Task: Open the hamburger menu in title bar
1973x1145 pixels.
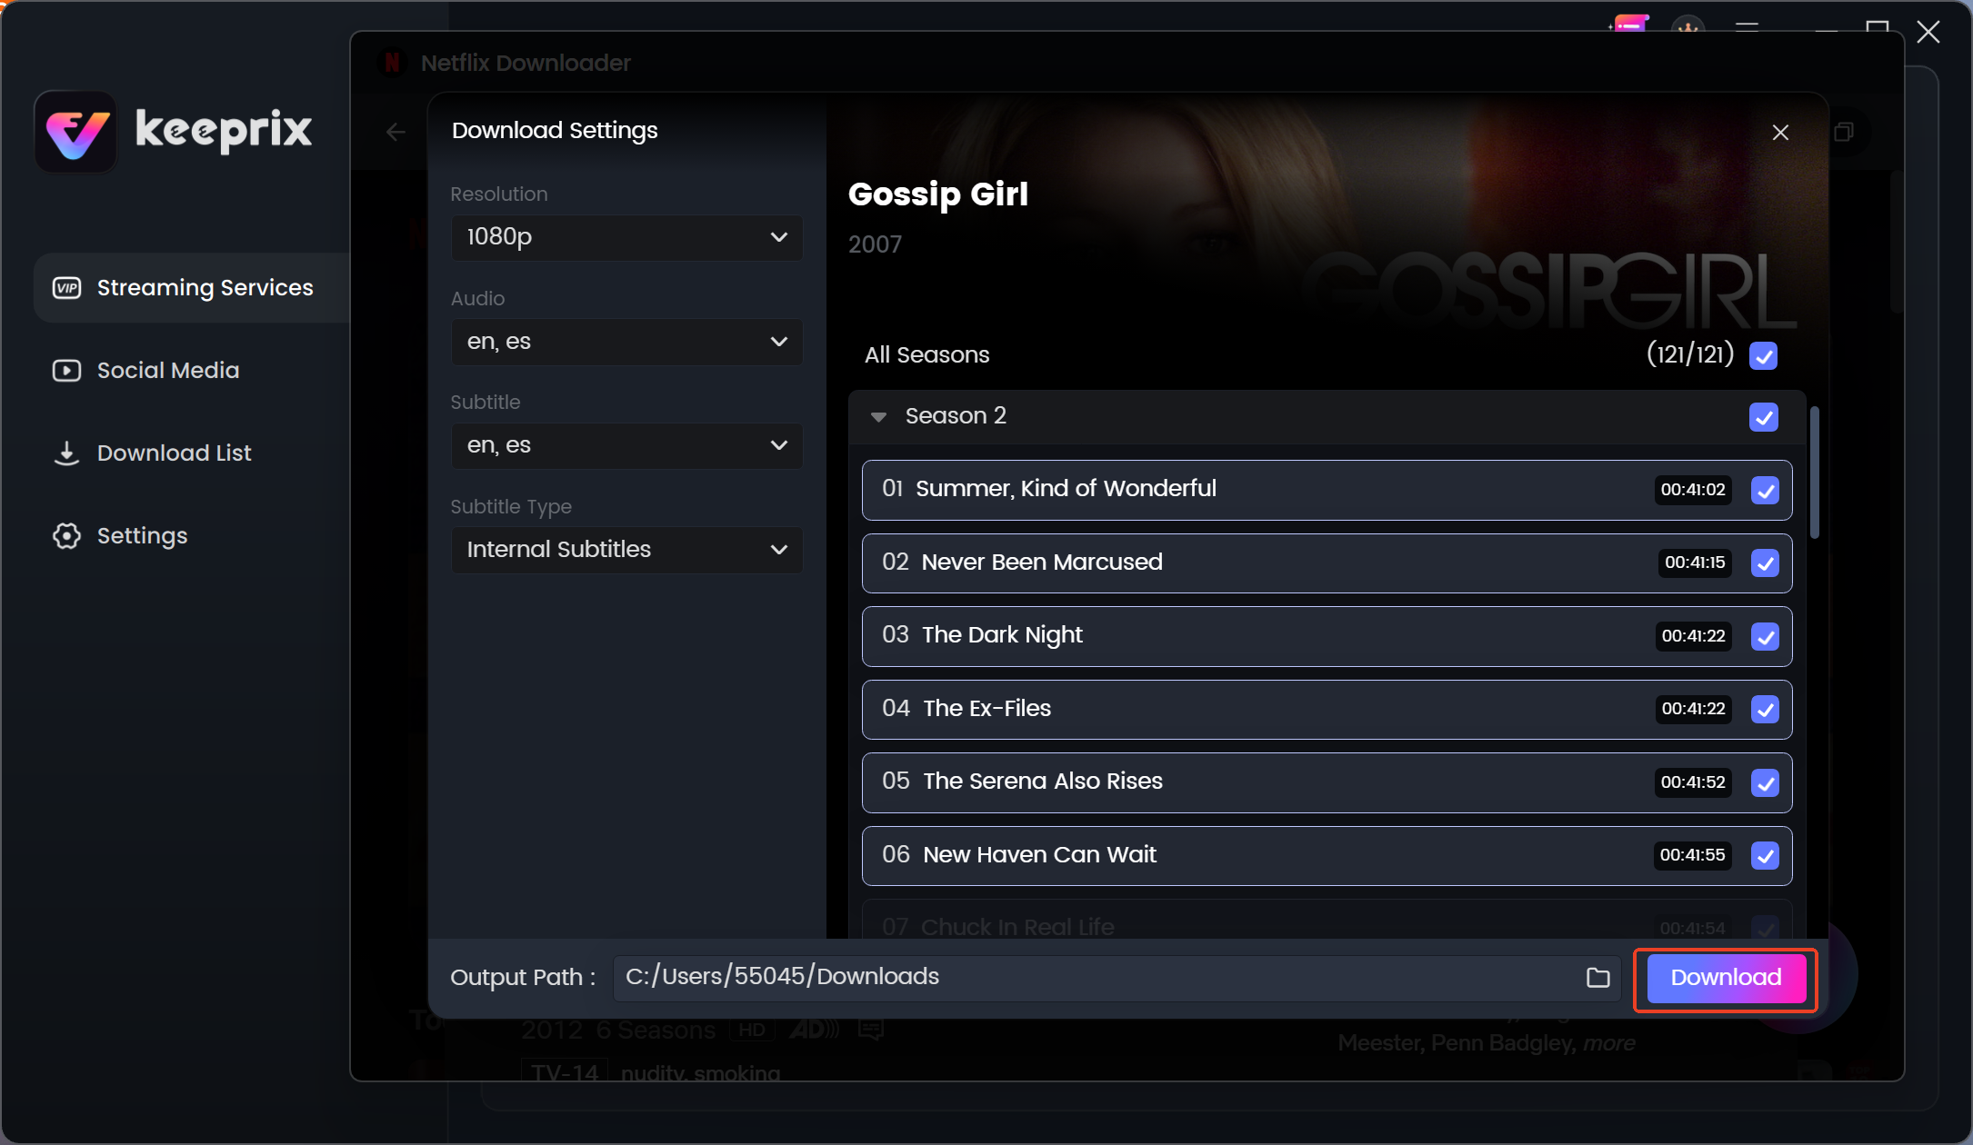Action: [1747, 27]
